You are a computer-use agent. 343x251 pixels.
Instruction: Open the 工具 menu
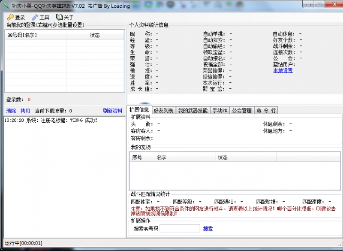(40, 17)
